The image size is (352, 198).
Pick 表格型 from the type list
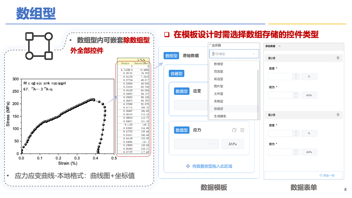click(218, 101)
